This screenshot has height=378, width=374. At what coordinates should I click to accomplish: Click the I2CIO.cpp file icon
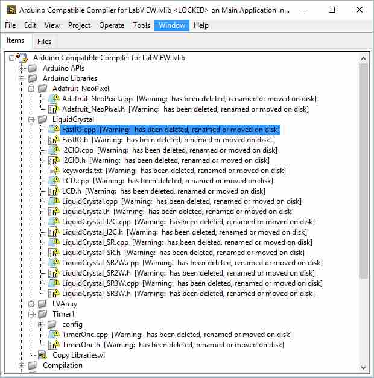tap(54, 150)
